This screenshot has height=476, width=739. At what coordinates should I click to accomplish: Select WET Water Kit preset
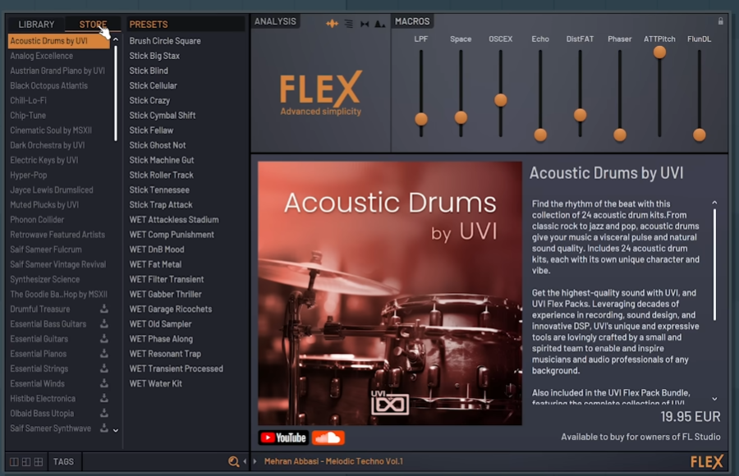pos(185,383)
